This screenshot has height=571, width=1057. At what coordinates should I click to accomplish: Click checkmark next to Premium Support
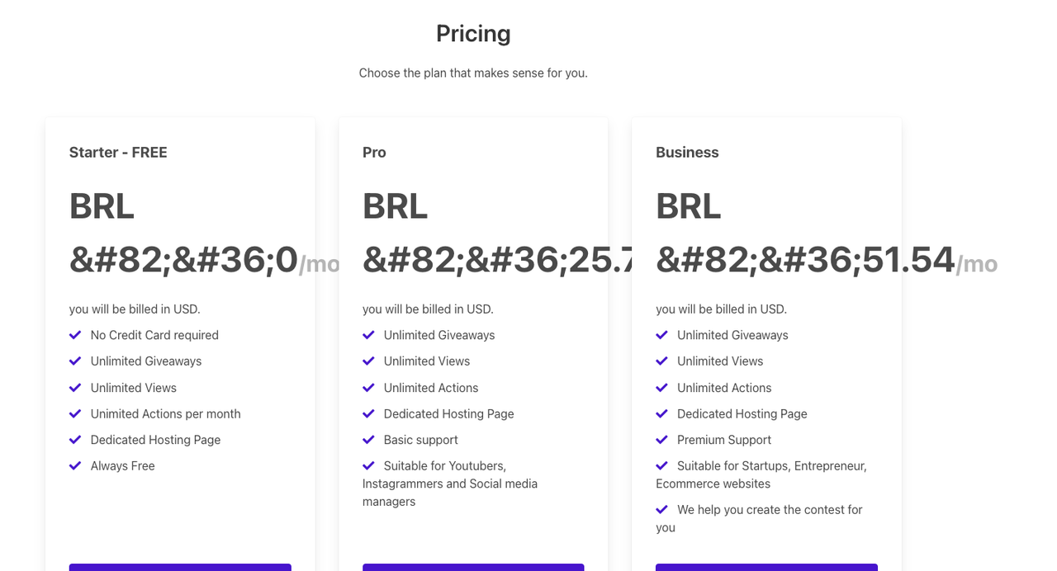pyautogui.click(x=661, y=440)
